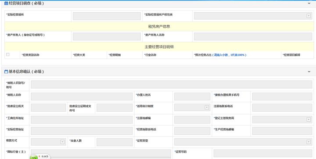Focus the 接收办理结果手机号 field

click(x=282, y=96)
